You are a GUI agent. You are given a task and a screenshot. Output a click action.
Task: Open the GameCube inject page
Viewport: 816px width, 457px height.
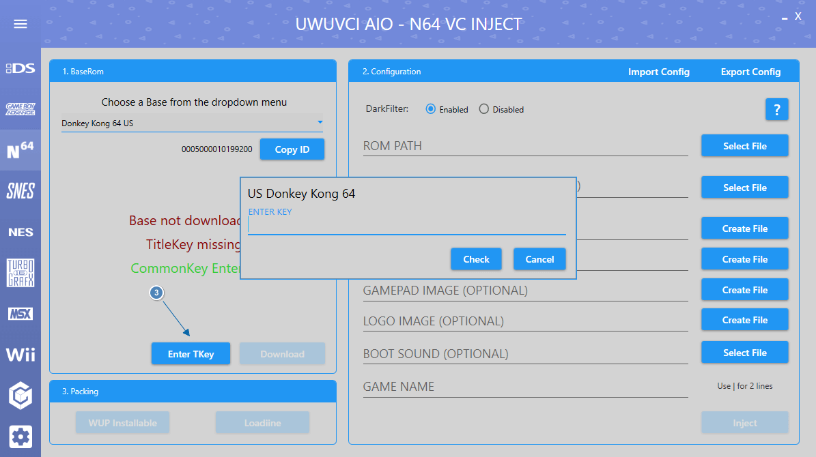tap(20, 395)
